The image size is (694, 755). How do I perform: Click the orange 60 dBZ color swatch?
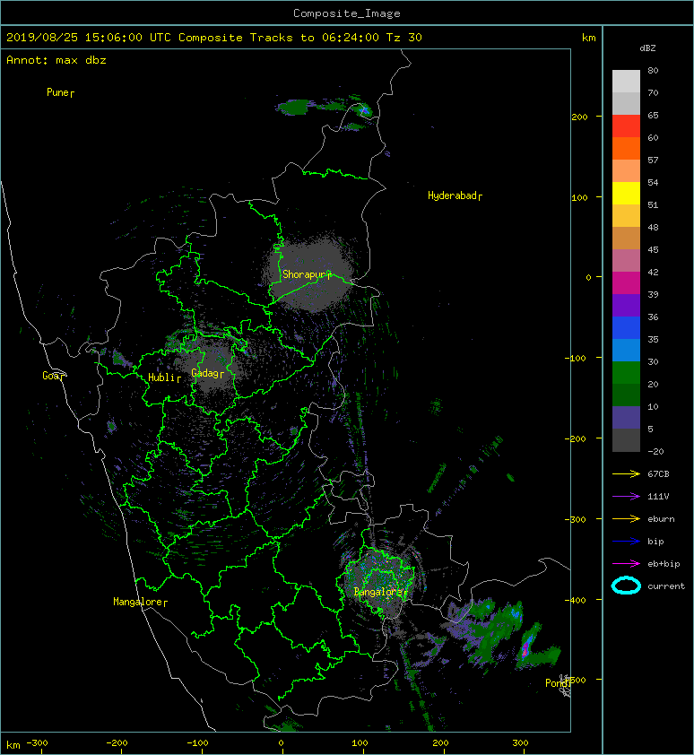tap(626, 149)
